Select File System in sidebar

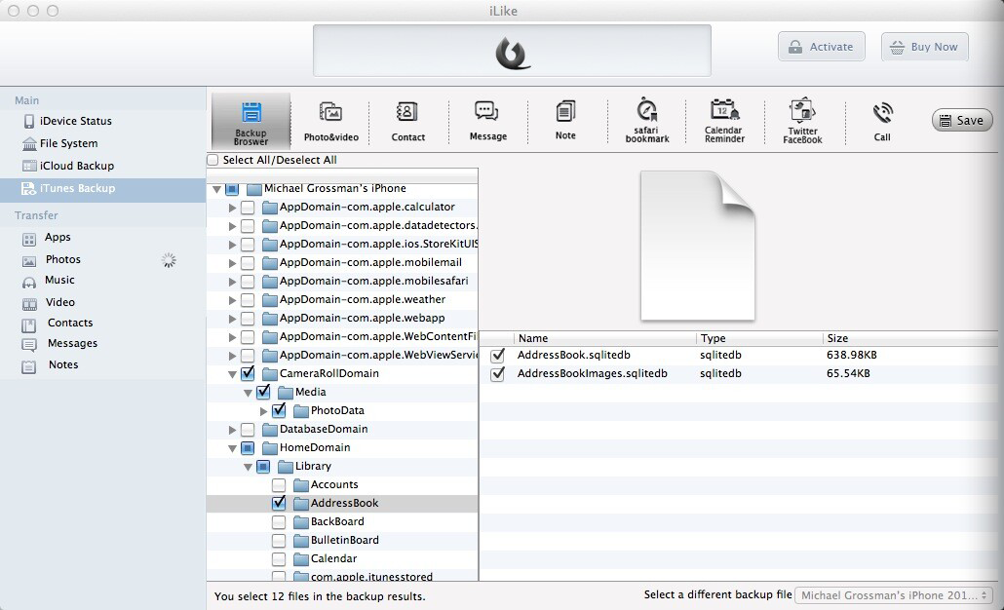coord(68,143)
